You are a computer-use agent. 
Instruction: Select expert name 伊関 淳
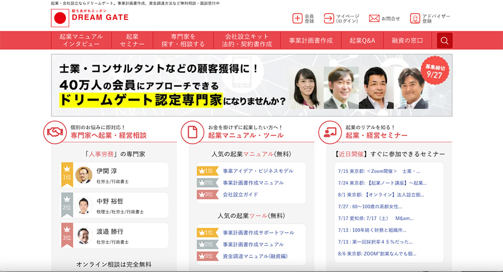(107, 171)
